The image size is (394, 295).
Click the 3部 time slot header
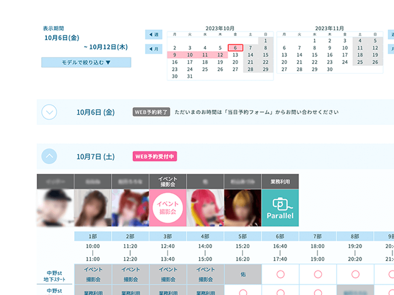(x=167, y=236)
